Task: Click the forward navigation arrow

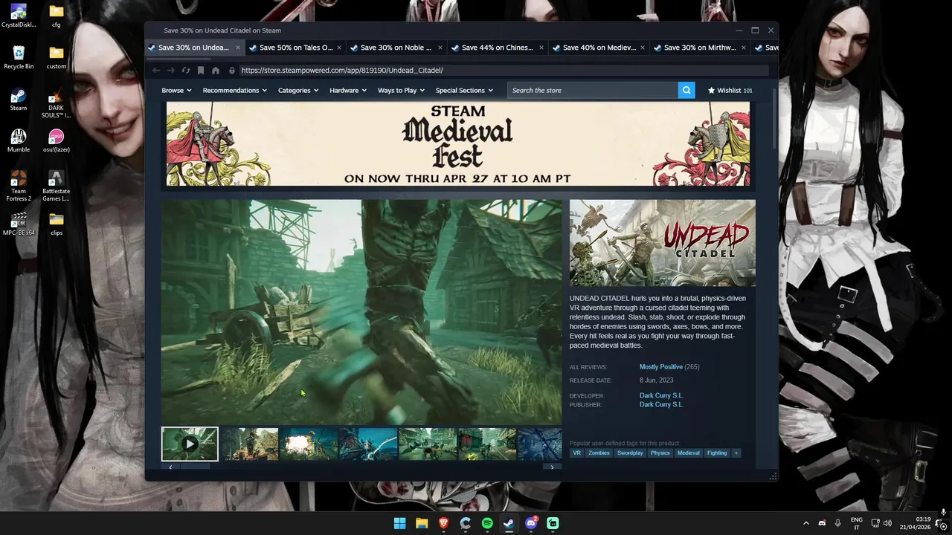Action: [171, 70]
